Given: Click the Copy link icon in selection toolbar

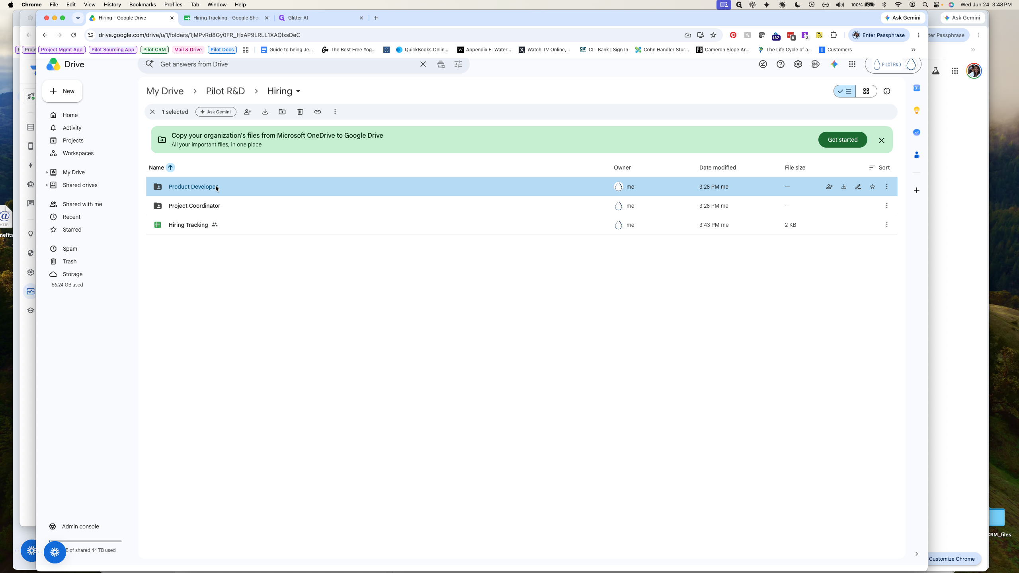Looking at the screenshot, I should click(x=318, y=112).
